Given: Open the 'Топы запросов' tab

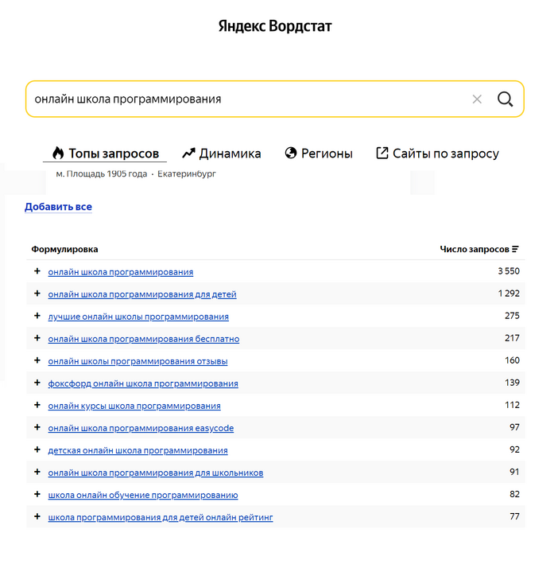Looking at the screenshot, I should coord(105,154).
